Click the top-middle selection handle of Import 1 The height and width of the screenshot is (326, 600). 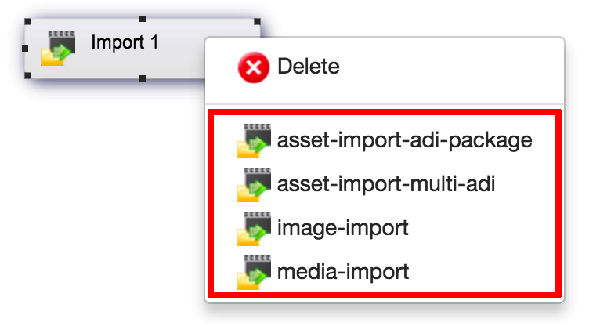[x=143, y=19]
